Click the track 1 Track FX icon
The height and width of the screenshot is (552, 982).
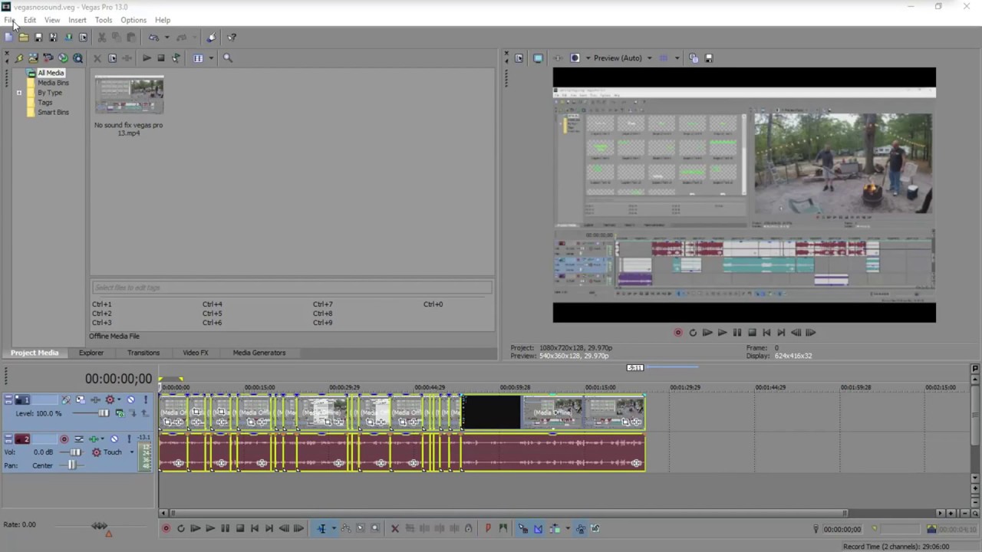tap(96, 399)
